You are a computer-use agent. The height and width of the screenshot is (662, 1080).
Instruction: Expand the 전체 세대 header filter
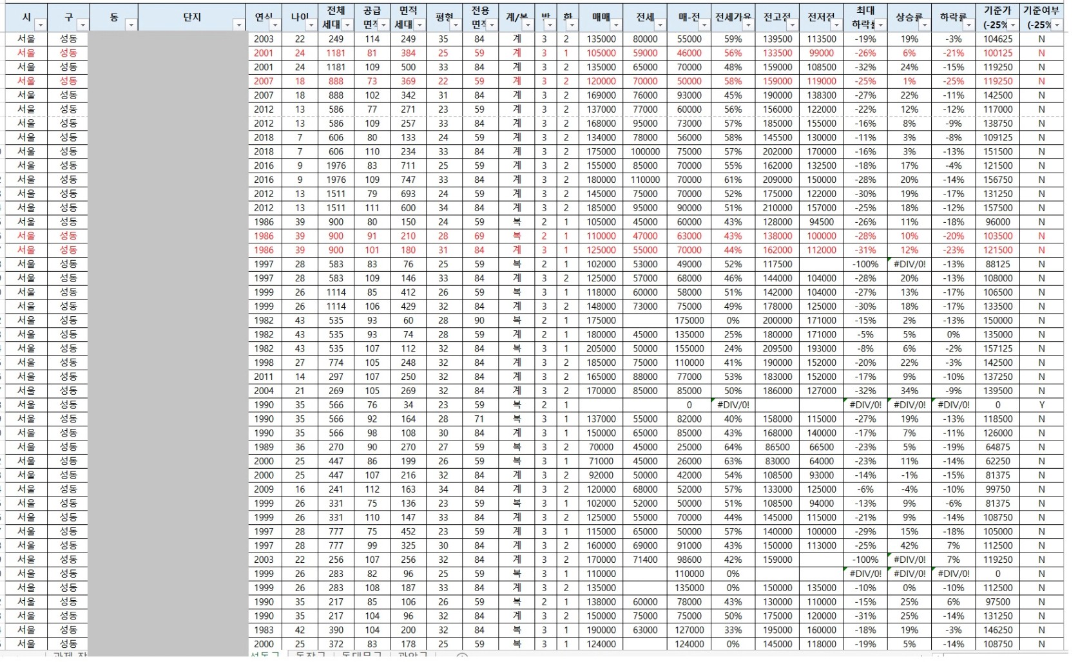point(347,25)
